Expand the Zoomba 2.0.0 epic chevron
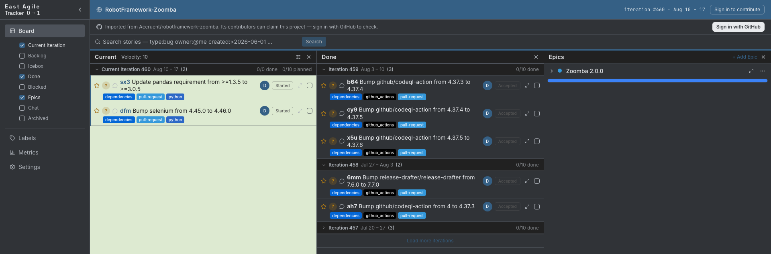The height and width of the screenshot is (254, 771). coord(552,71)
